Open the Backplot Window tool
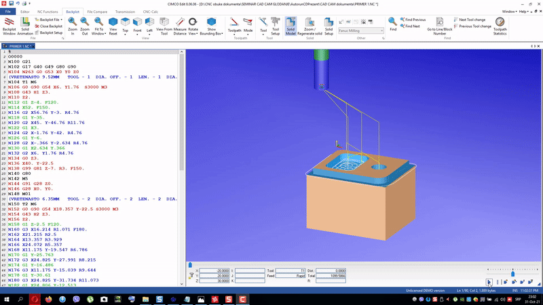Screen dimensions: 543x305 [x=9, y=26]
